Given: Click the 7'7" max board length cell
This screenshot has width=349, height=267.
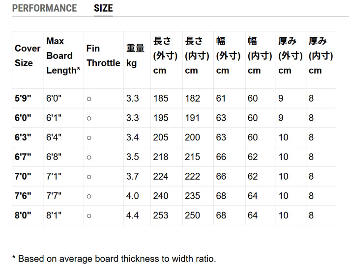Looking at the screenshot, I should (x=53, y=196).
